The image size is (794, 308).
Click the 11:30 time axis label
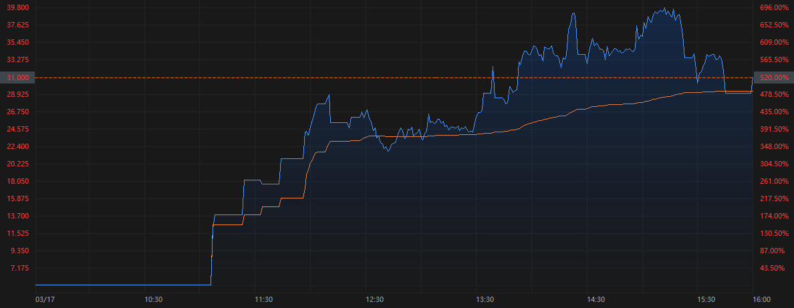pyautogui.click(x=264, y=299)
